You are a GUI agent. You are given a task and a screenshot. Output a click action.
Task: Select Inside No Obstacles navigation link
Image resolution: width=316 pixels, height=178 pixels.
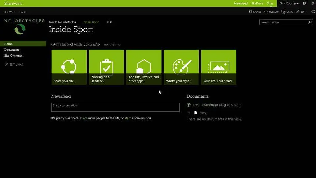[x=63, y=22]
